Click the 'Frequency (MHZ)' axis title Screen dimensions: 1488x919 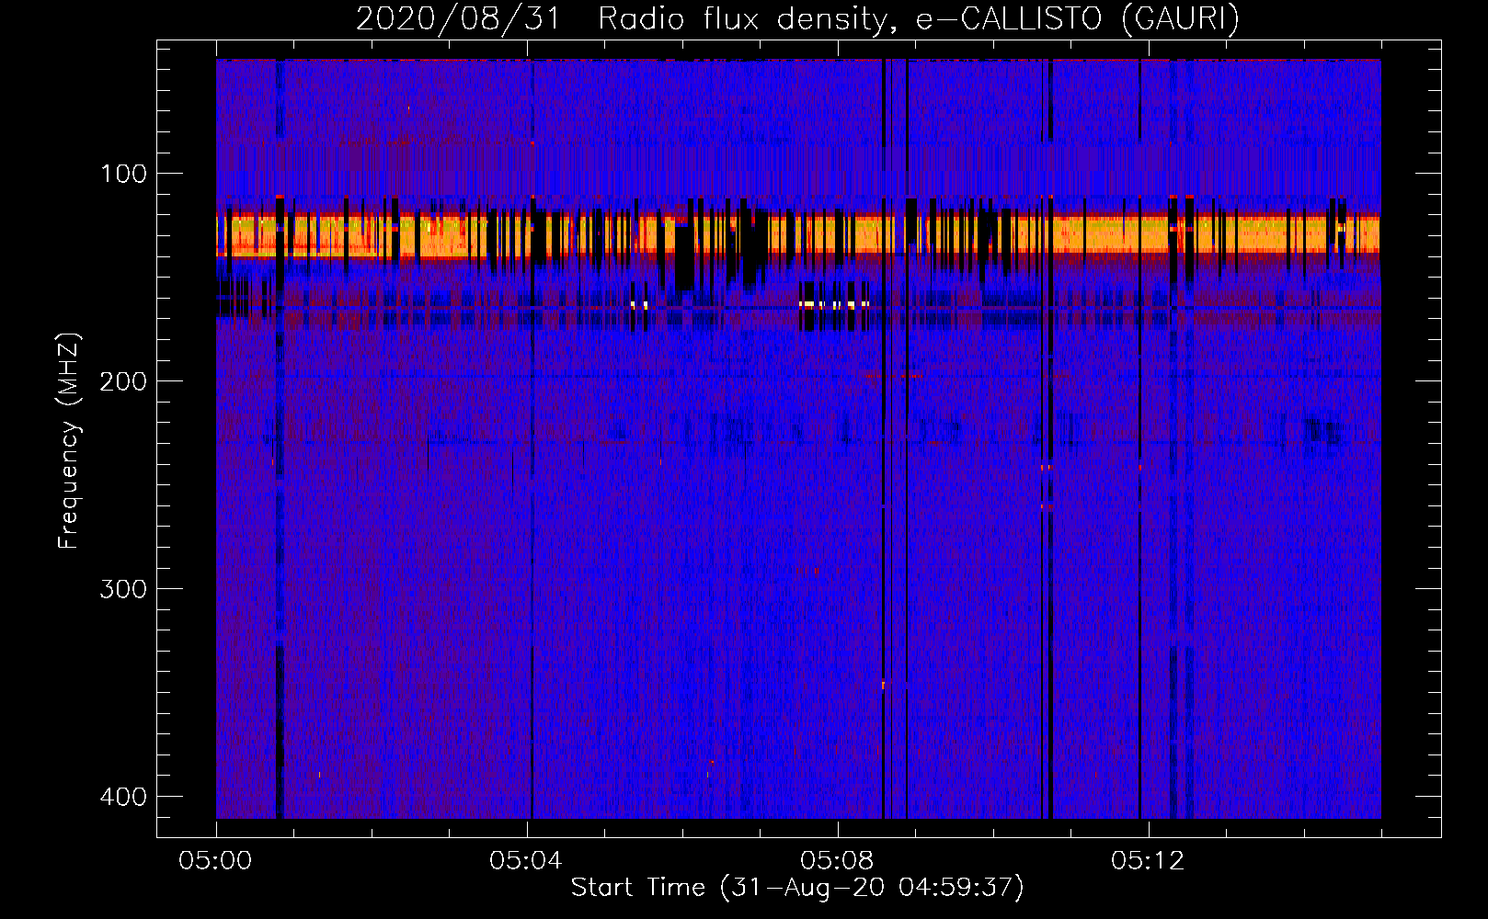click(69, 440)
